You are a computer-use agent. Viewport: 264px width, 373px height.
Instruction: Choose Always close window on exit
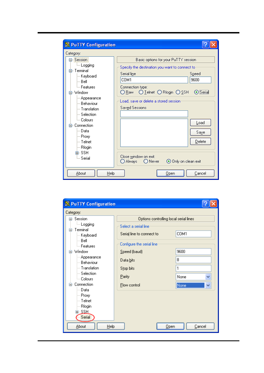[123, 161]
